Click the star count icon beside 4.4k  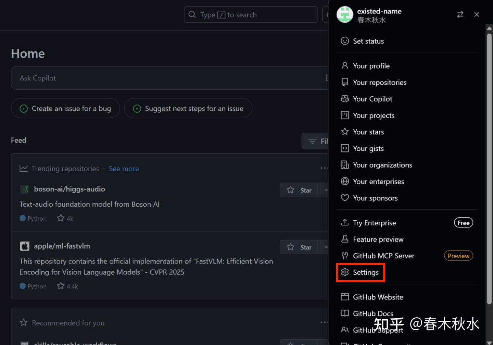(x=61, y=286)
